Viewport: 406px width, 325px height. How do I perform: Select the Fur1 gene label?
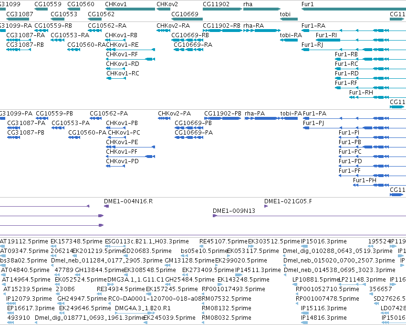click(x=307, y=4)
